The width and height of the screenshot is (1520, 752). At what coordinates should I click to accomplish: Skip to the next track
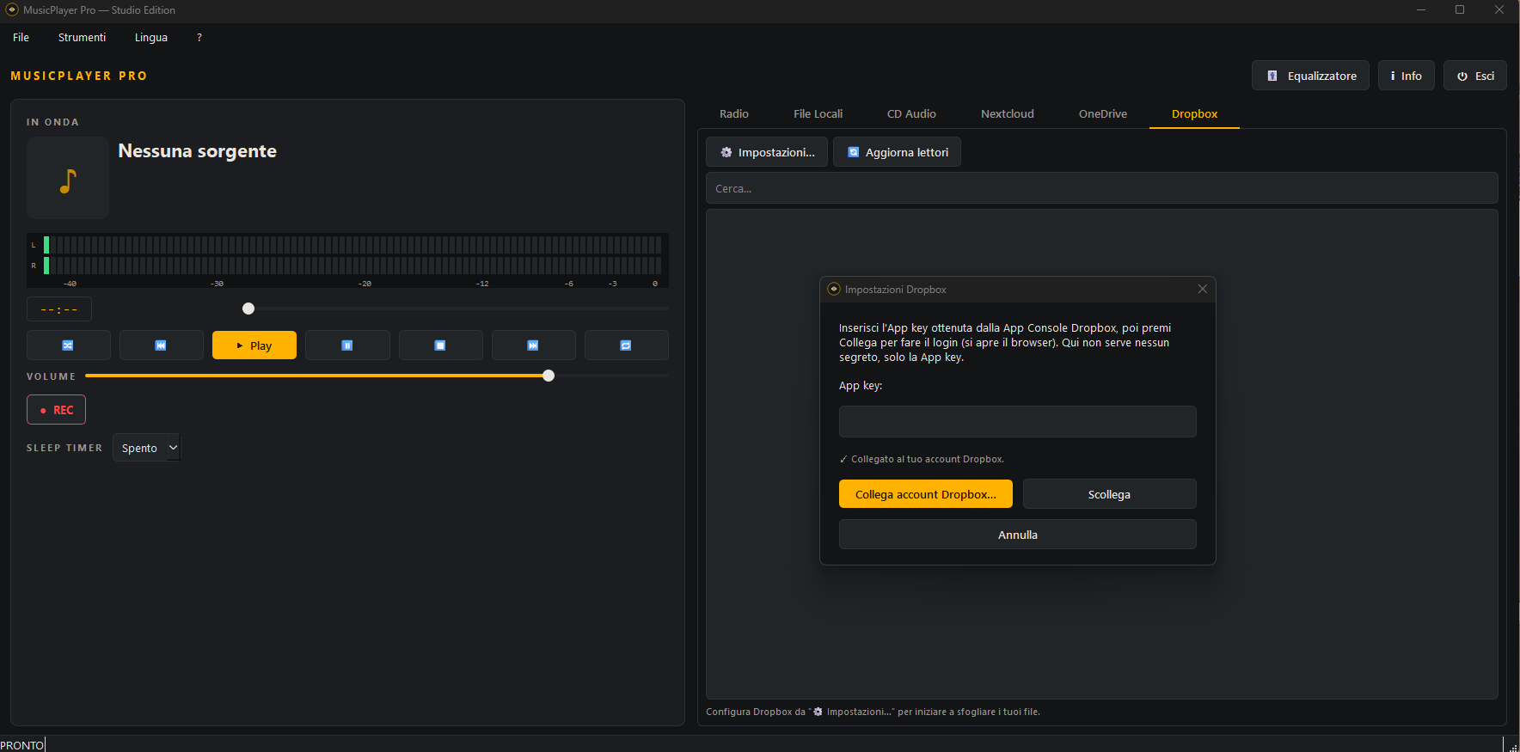click(x=533, y=345)
